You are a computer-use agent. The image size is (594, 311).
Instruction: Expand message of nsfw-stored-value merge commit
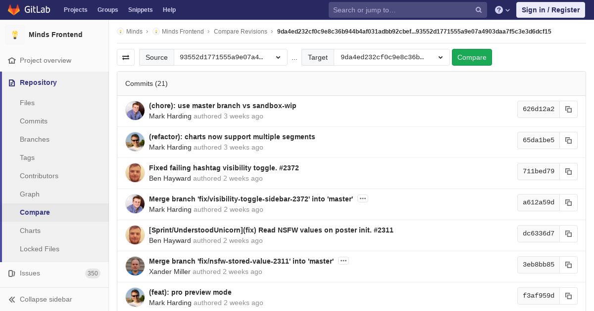click(344, 261)
